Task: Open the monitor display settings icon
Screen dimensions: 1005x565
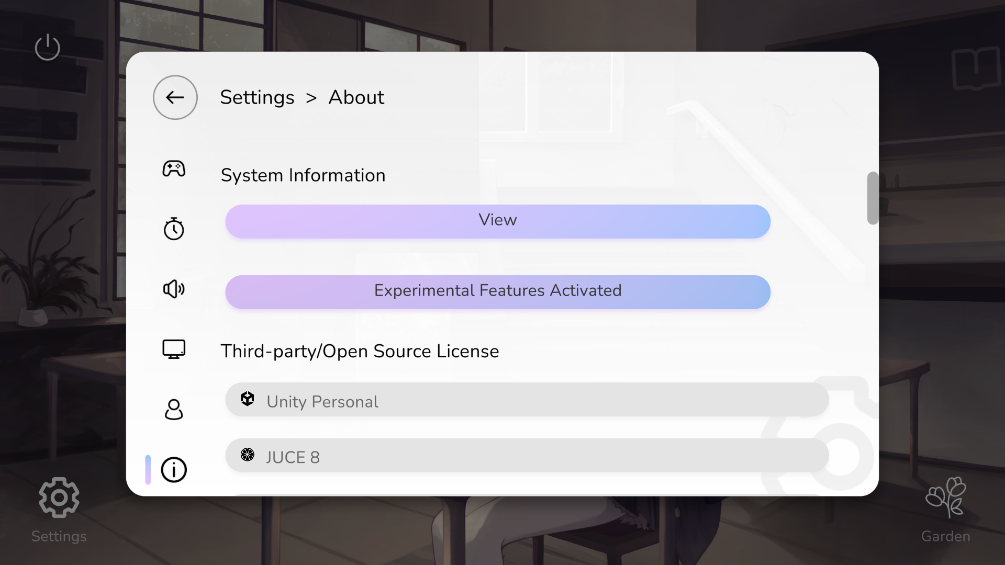Action: coord(174,349)
